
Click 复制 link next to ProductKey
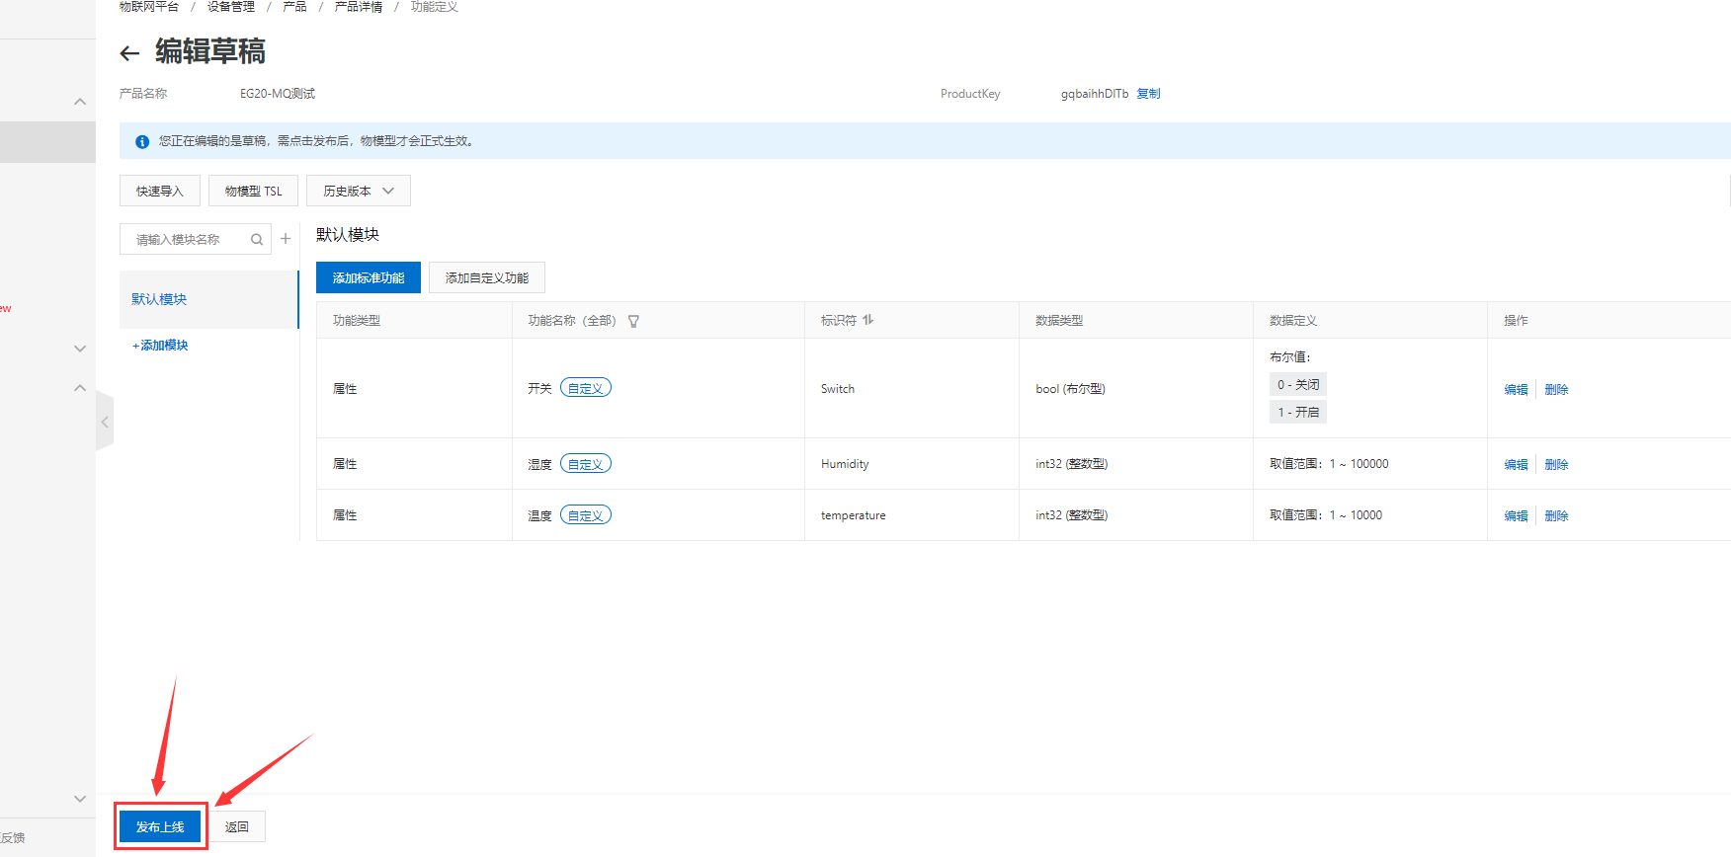(1148, 94)
